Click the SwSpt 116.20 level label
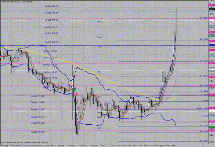215x147 pixels. click(38, 123)
